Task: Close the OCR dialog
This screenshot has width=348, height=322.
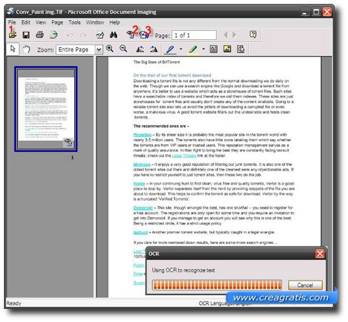Action: 320,254
